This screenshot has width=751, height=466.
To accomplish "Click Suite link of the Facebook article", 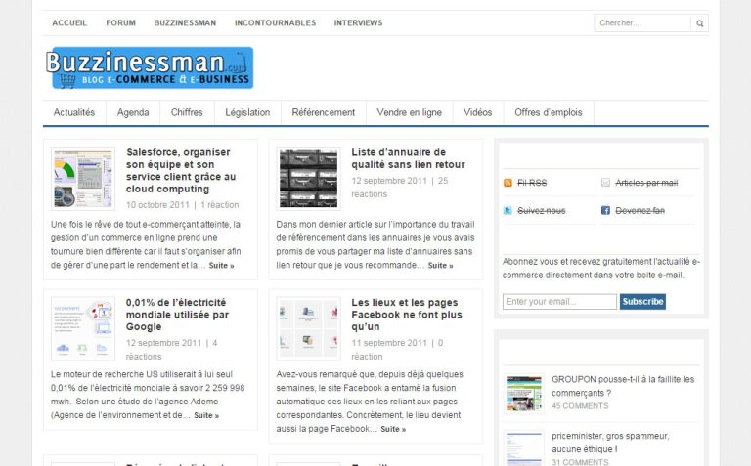I will click(x=393, y=429).
